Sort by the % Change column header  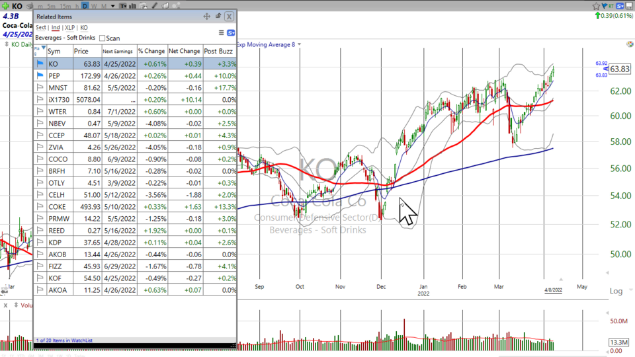[x=151, y=51]
